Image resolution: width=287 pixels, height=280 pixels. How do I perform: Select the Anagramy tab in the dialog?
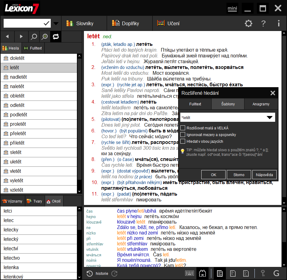tap(261, 104)
